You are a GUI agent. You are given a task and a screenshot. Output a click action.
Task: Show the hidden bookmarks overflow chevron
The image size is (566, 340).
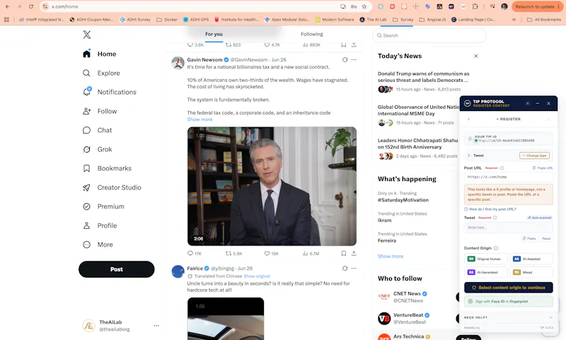[x=514, y=20]
